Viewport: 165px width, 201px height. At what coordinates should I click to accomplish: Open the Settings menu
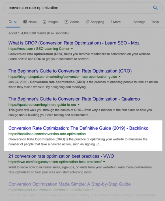tap(139, 22)
